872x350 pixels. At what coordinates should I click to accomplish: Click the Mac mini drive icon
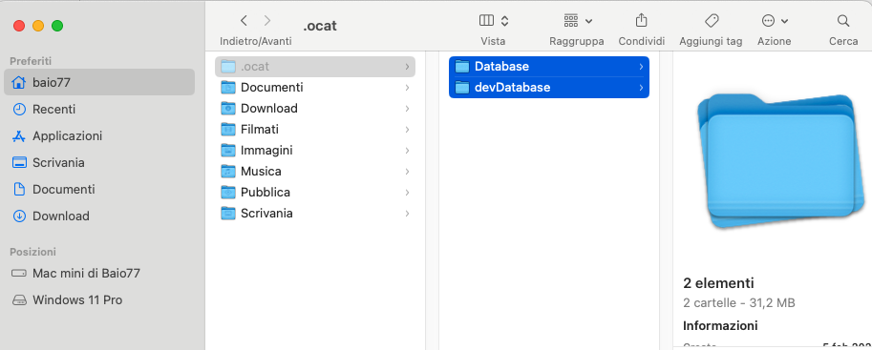19,273
